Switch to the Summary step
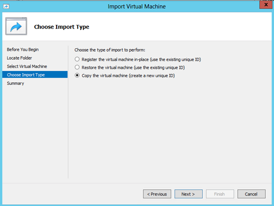 click(x=15, y=83)
